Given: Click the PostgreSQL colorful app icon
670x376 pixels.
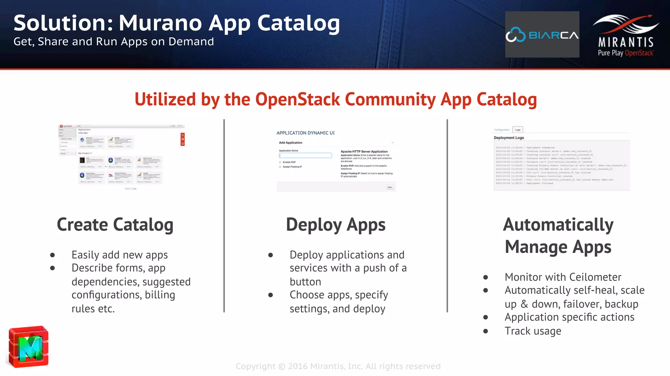Looking at the screenshot, I should (111, 160).
